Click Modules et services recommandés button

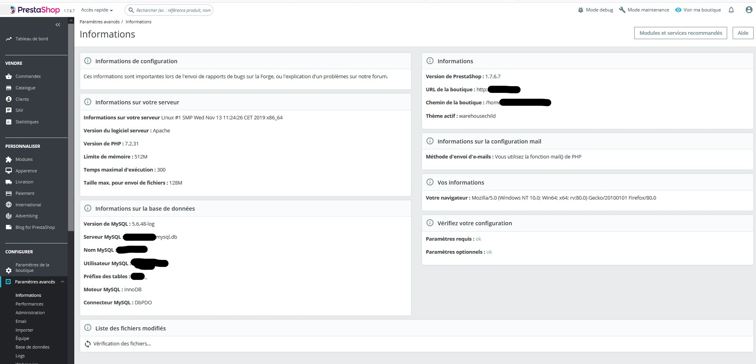[681, 33]
